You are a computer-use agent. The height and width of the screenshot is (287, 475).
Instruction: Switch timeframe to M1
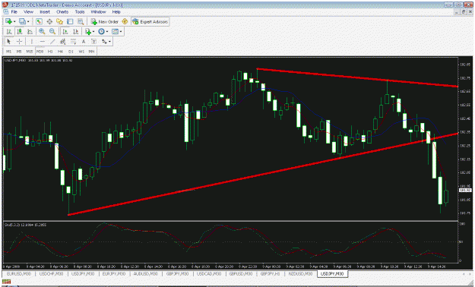(x=9, y=52)
